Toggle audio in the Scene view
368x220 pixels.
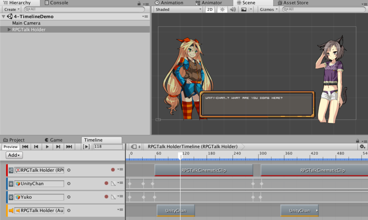pos(233,9)
